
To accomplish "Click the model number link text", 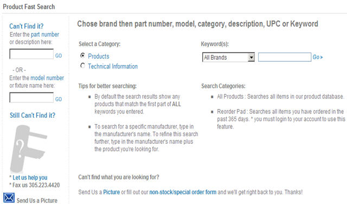I will [47, 78].
